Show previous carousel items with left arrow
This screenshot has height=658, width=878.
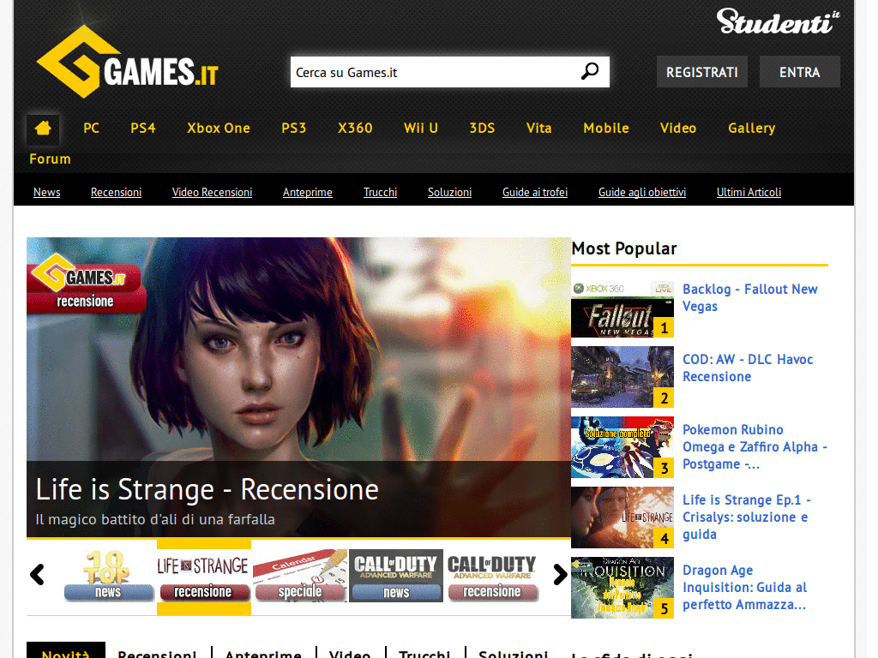[x=38, y=575]
